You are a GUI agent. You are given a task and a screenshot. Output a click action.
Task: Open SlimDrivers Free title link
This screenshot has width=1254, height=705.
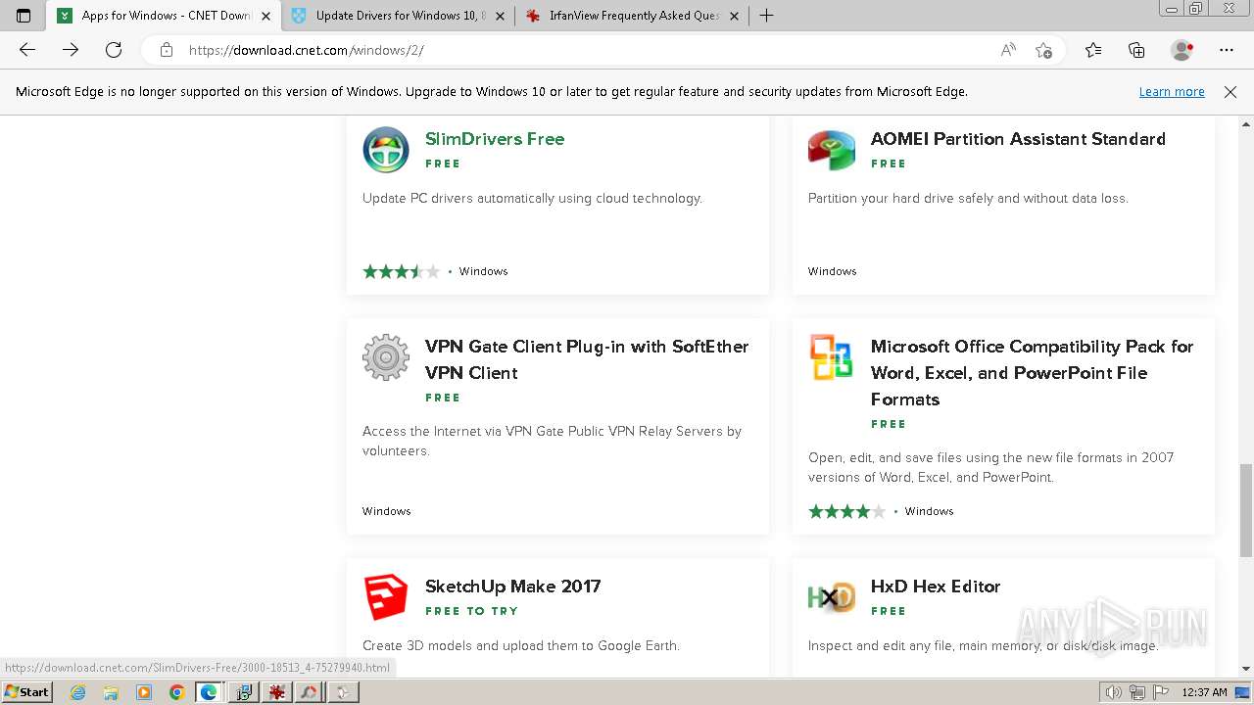click(495, 139)
